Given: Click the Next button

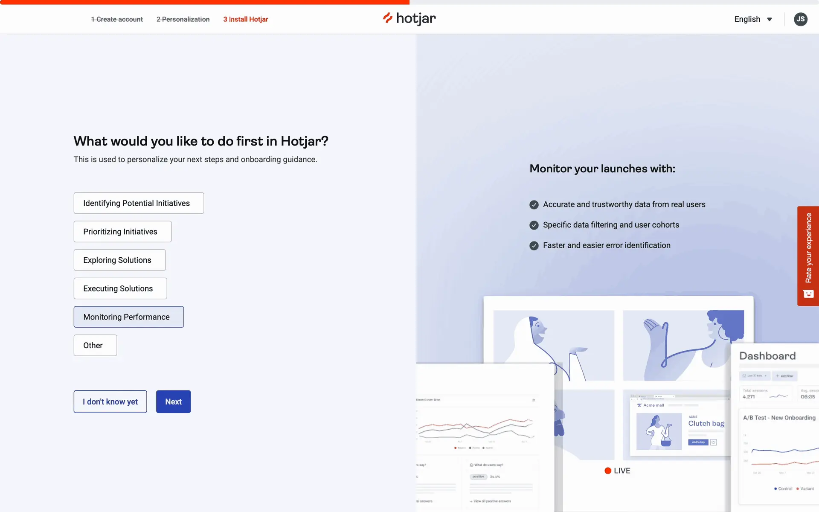Looking at the screenshot, I should coord(173,401).
